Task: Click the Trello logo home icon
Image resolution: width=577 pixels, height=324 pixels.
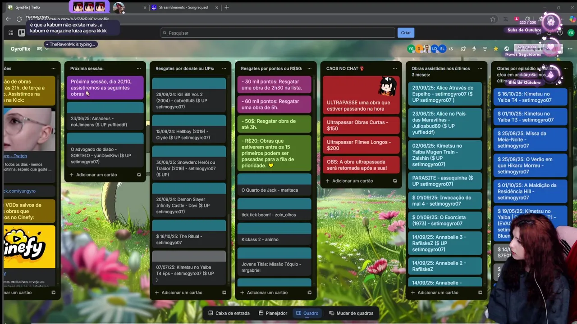Action: coord(21,33)
